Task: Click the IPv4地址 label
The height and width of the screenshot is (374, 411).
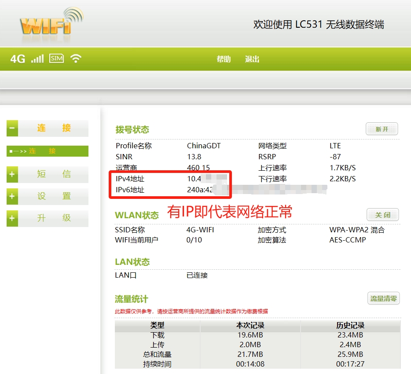Action: 130,179
